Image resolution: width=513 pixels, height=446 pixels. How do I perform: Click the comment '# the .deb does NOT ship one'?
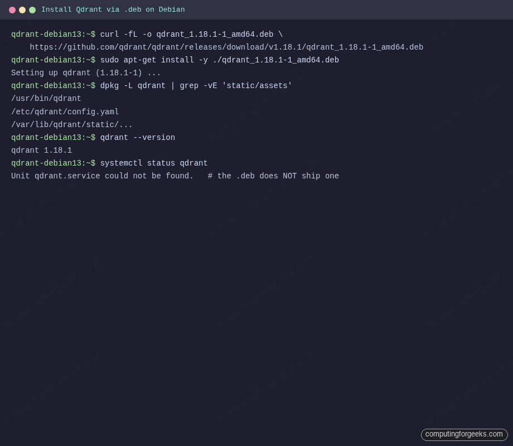click(x=273, y=176)
